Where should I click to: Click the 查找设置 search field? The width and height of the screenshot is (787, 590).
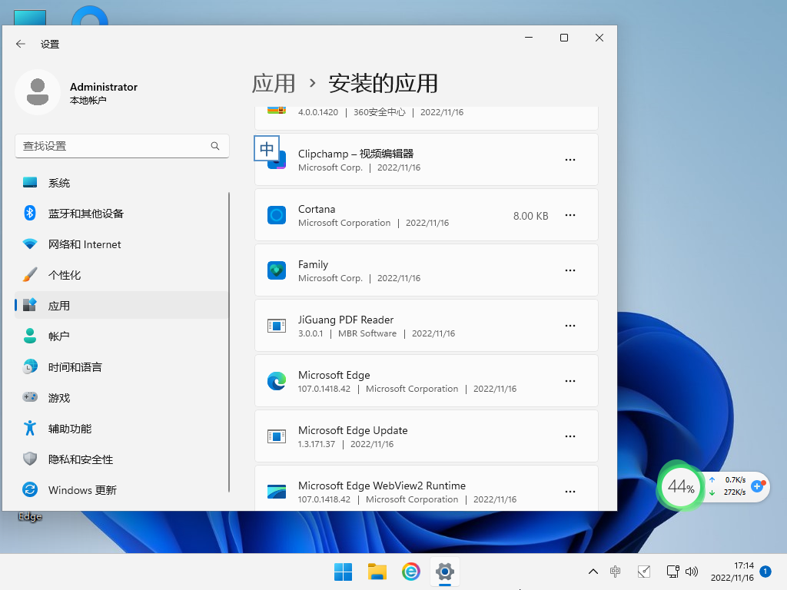point(121,145)
